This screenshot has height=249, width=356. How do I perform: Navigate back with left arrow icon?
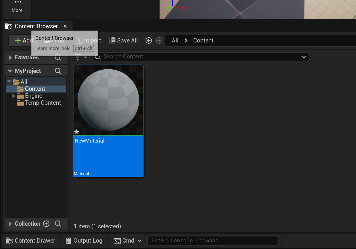pos(149,40)
